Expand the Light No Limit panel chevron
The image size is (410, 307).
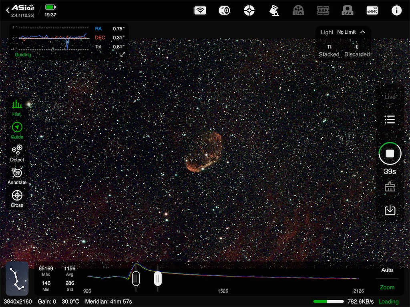[x=363, y=32]
